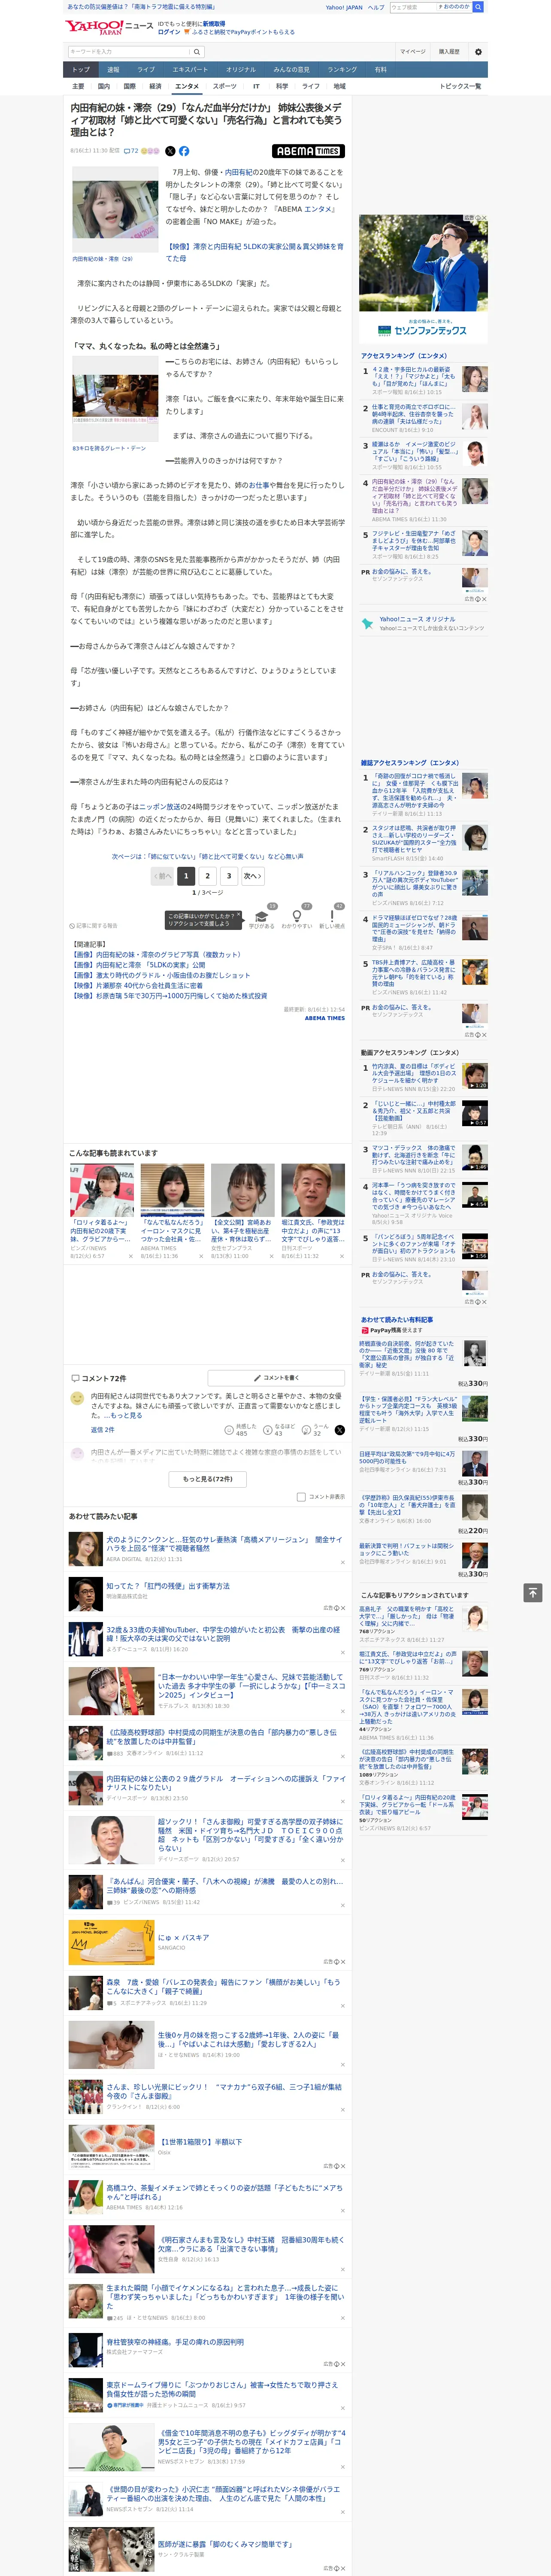Open トピックス一覧 link
This screenshot has height=2576, width=551.
[460, 86]
